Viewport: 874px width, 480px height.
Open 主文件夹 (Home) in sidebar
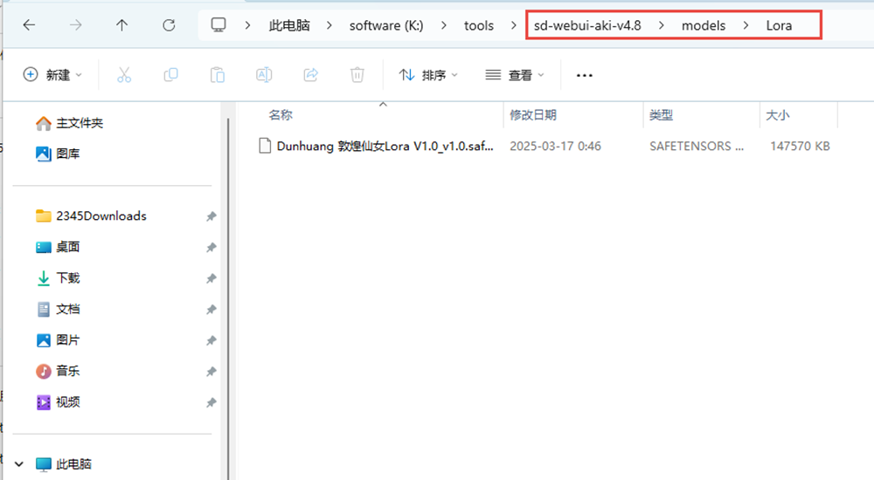(x=69, y=123)
